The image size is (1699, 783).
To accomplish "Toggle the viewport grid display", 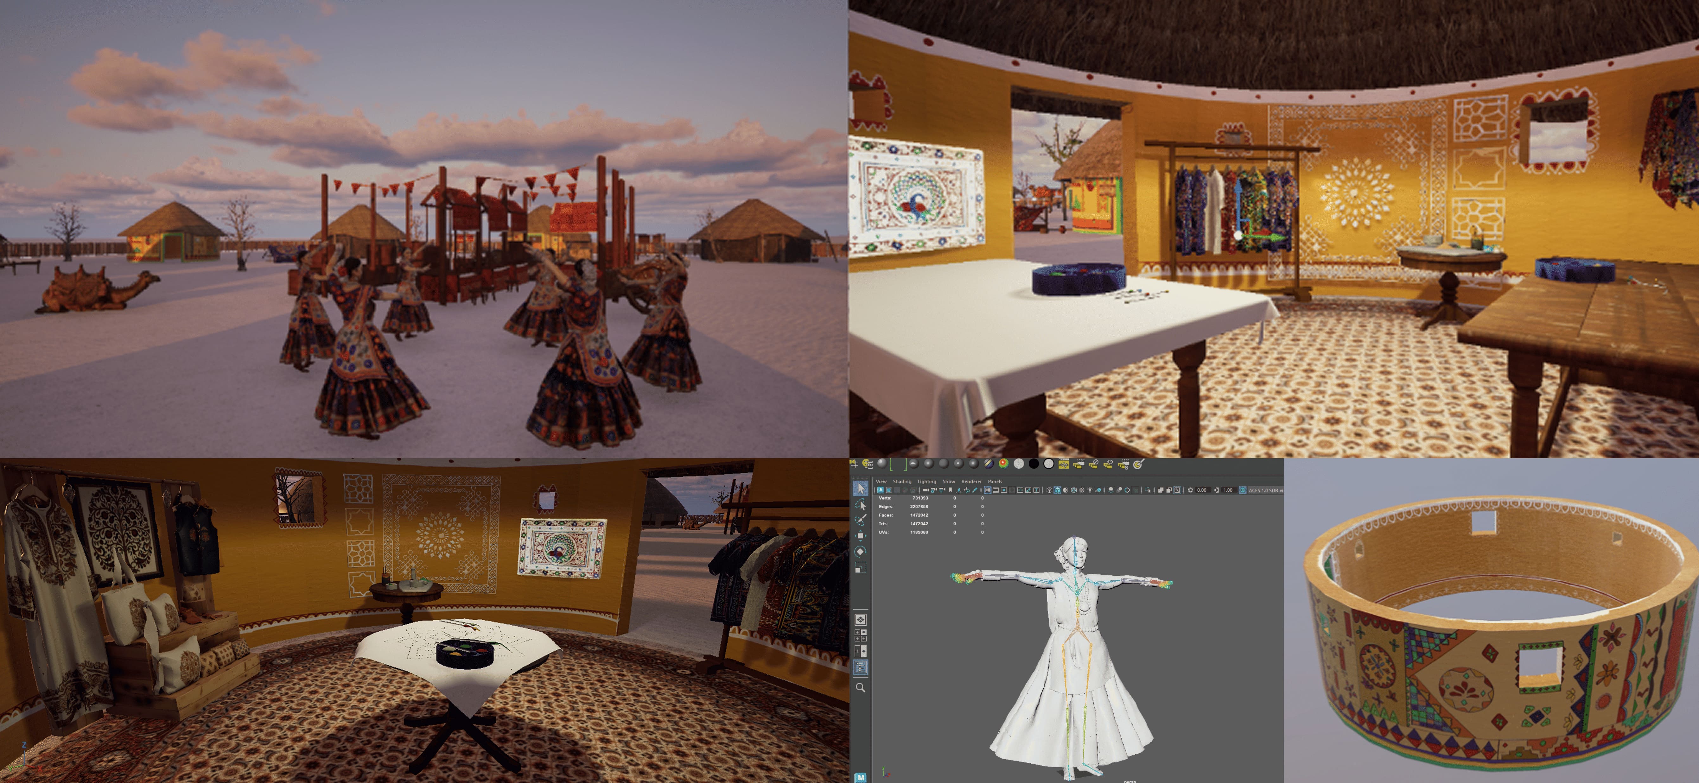I will point(987,490).
